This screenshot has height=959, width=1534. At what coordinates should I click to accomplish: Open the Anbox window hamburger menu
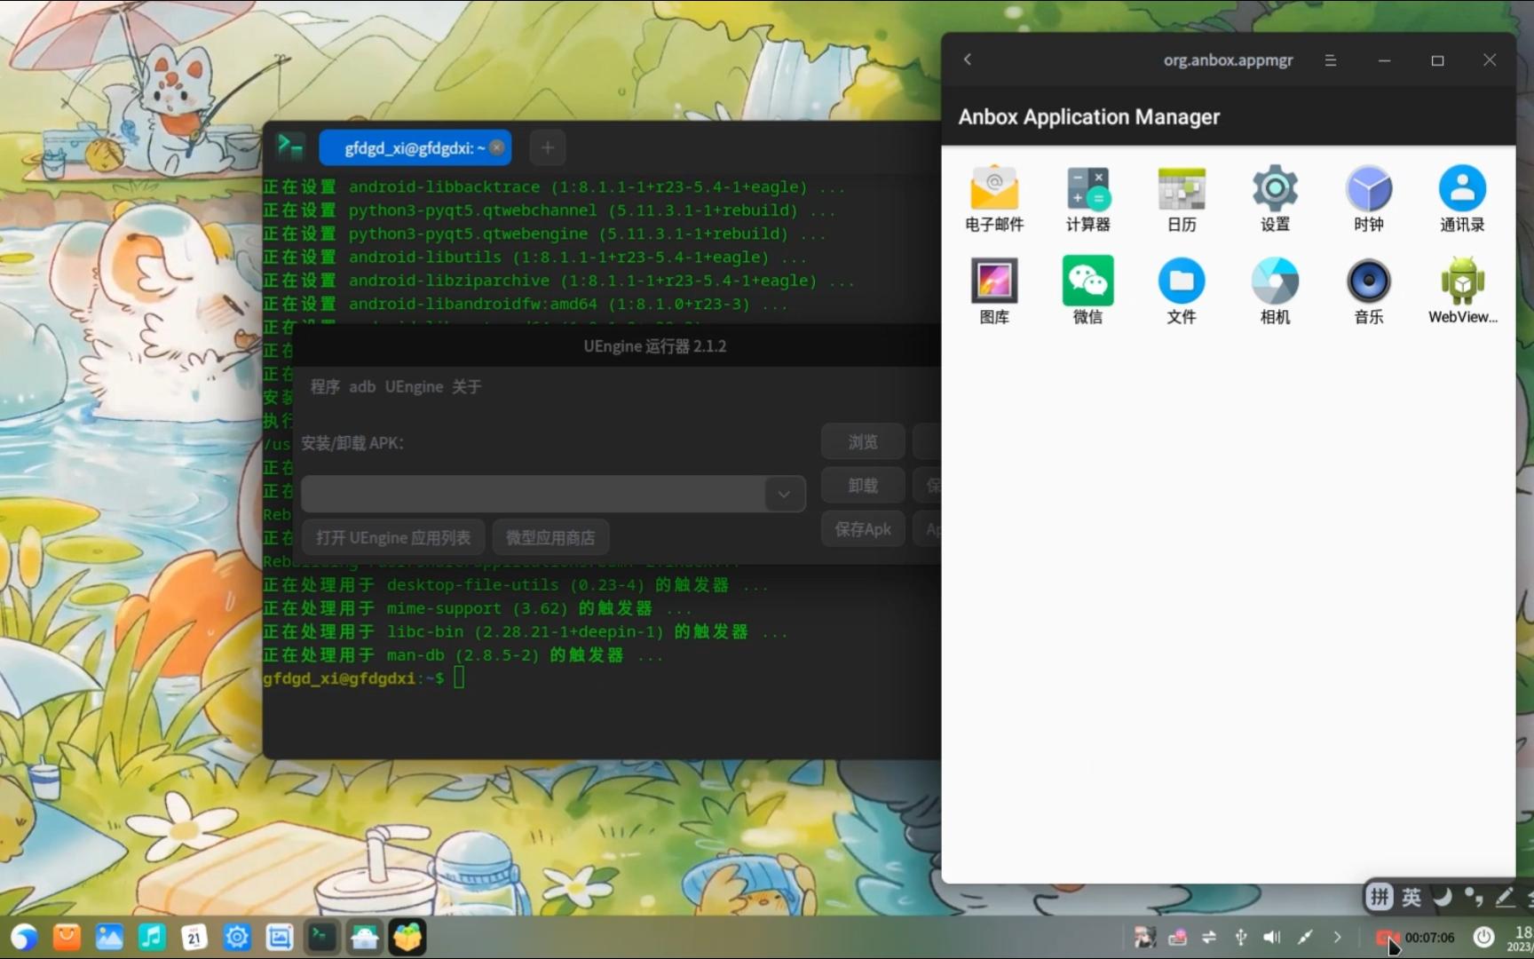tap(1330, 60)
